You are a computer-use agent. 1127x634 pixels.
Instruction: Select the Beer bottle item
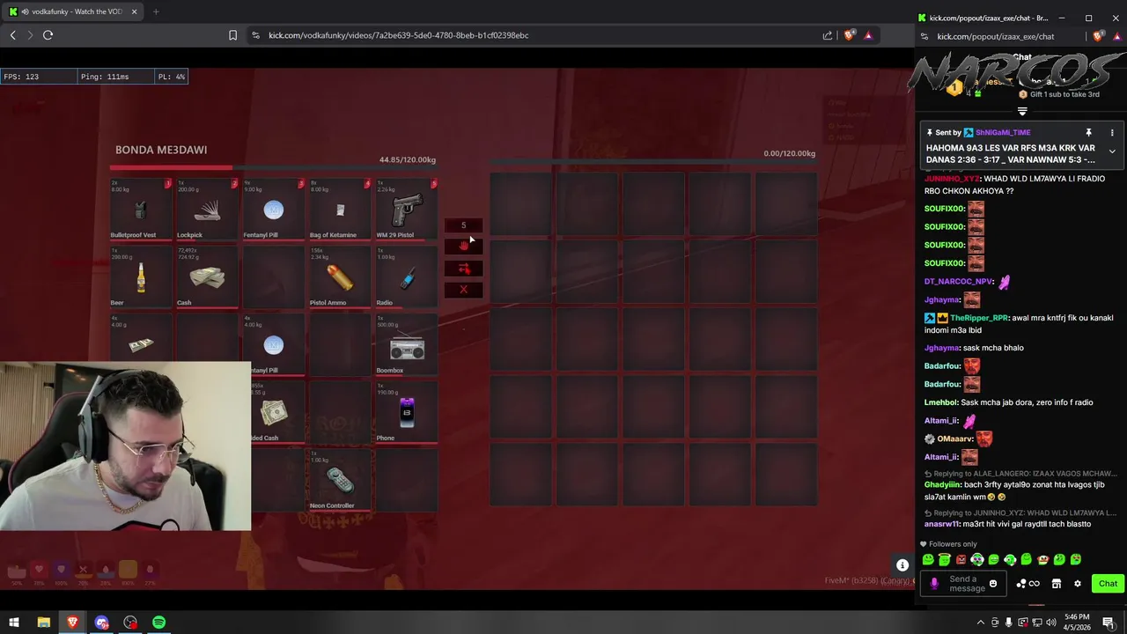[141, 277]
